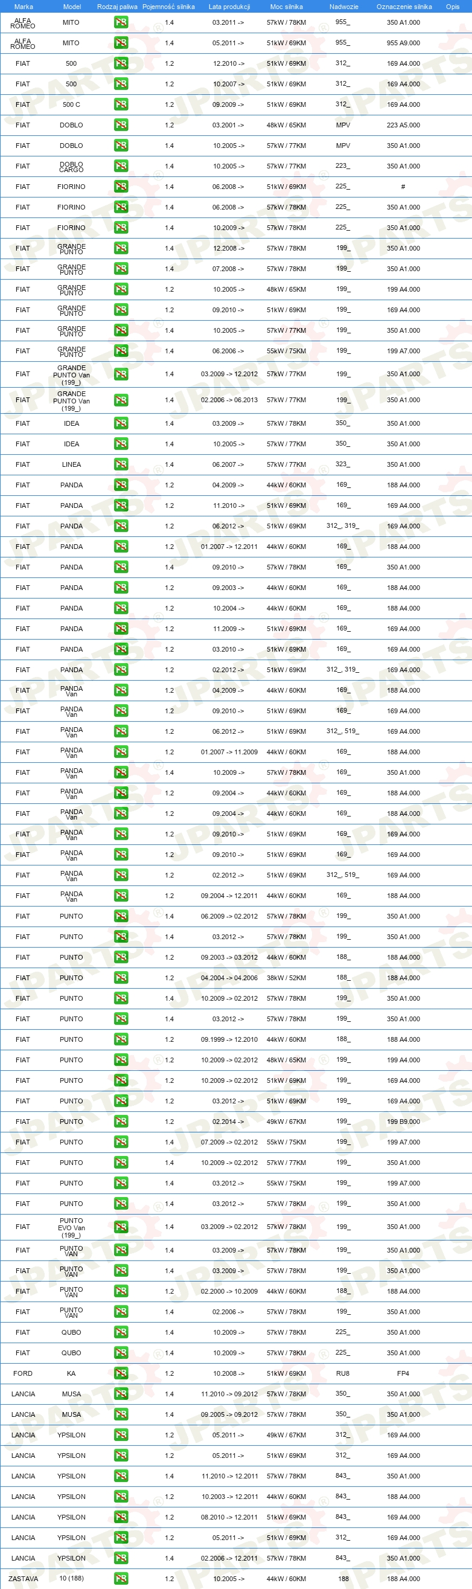Click the fuel icon in the ZASTAVA 10 (188) row
The image size is (472, 1589).
pos(121,1579)
